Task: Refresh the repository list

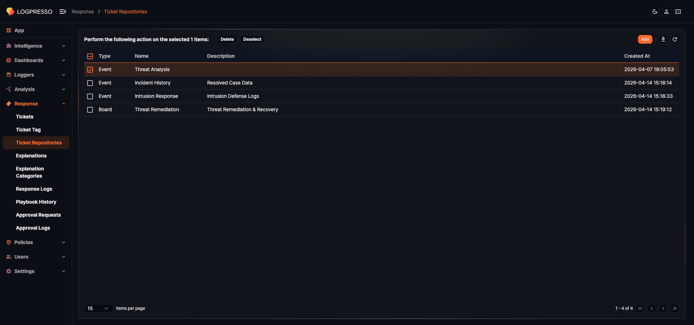Action: tap(675, 39)
